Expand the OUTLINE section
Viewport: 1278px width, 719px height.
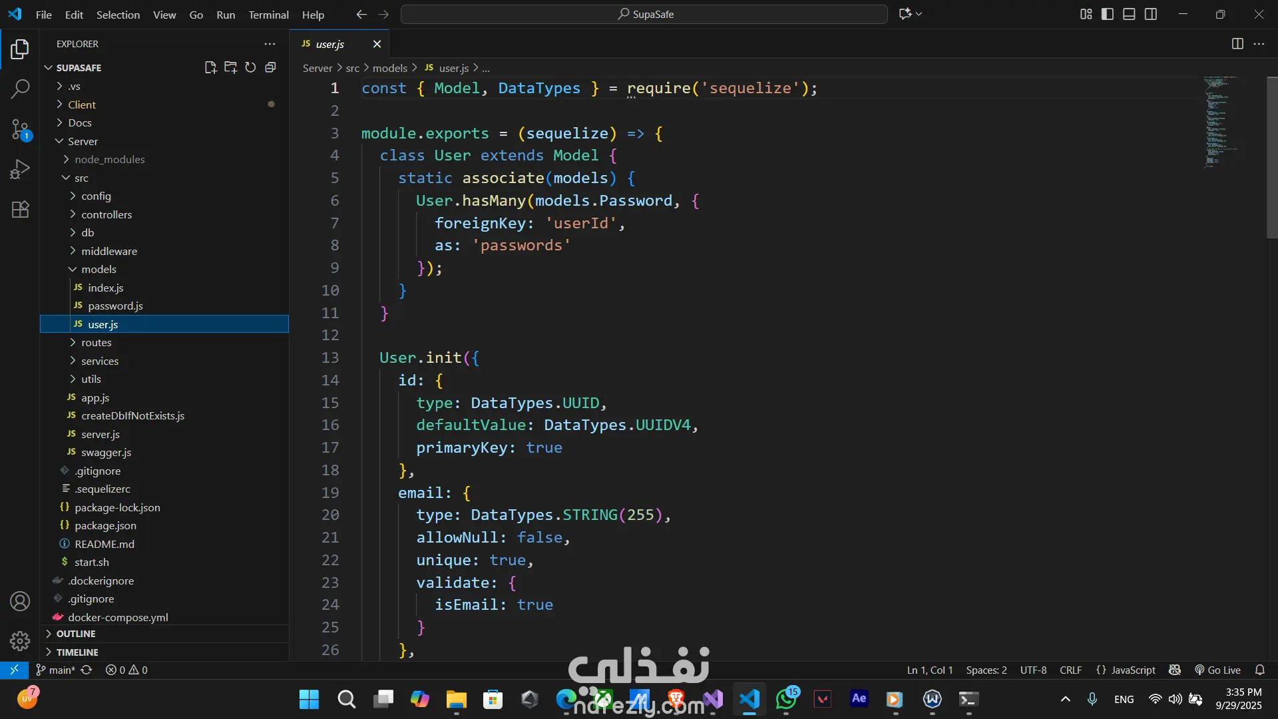76,634
